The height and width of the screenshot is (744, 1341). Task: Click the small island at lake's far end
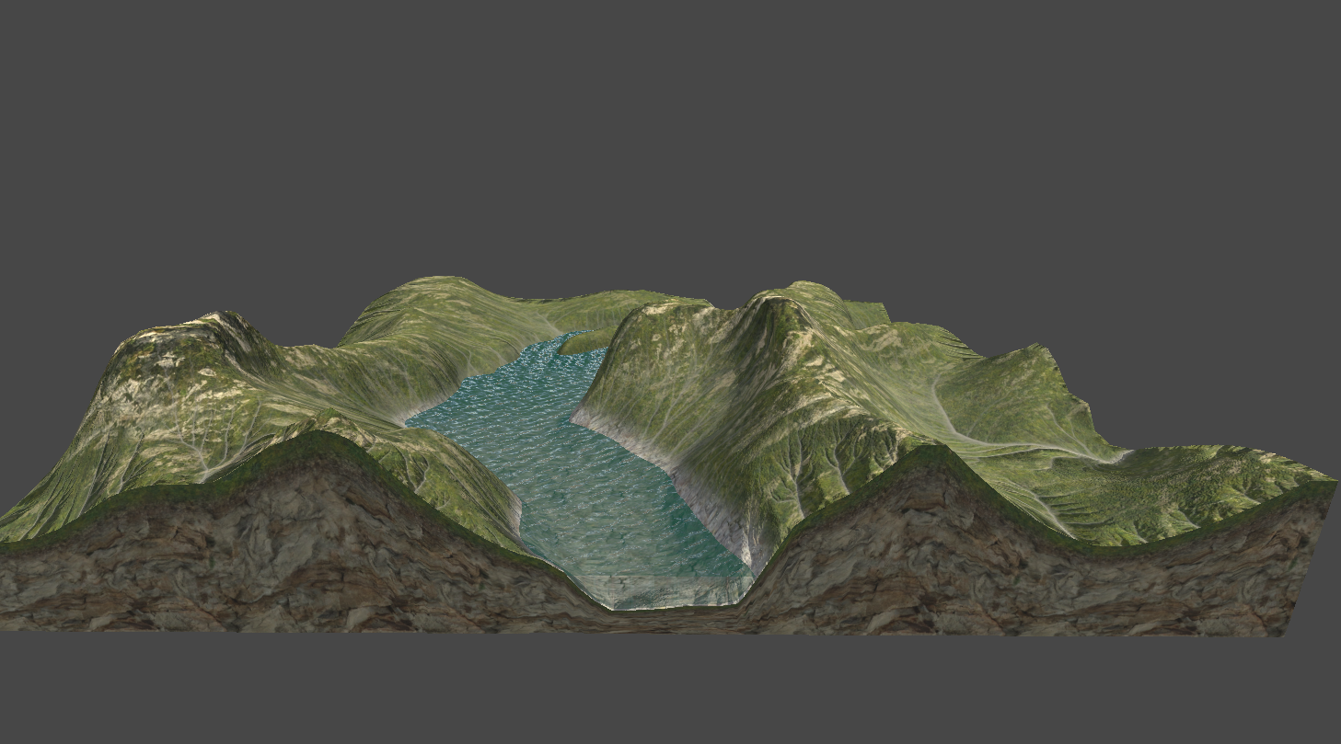(x=584, y=342)
